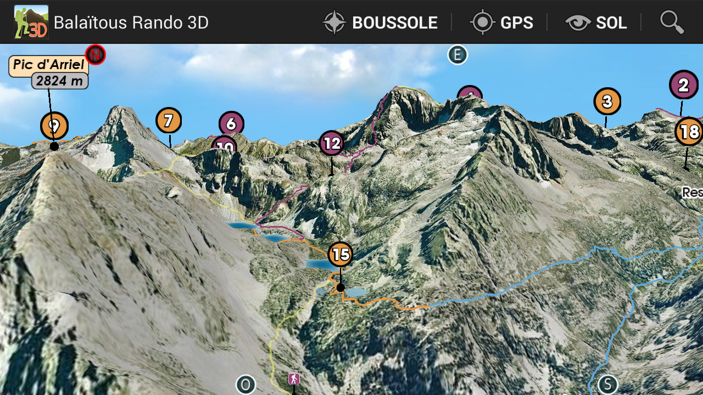Tap the hiker trailhead icon
Image resolution: width=703 pixels, height=395 pixels.
(294, 379)
